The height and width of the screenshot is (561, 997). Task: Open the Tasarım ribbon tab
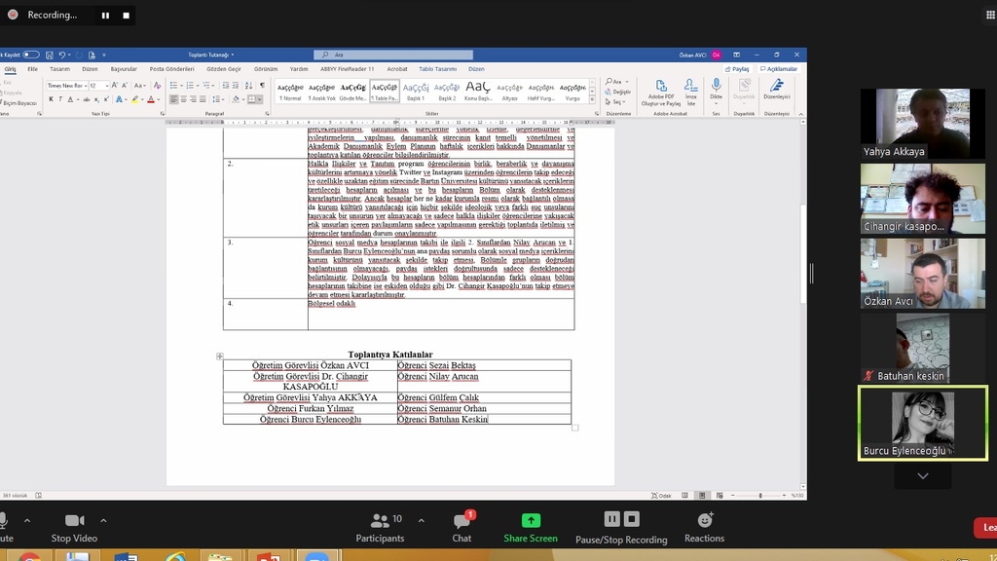[x=59, y=69]
